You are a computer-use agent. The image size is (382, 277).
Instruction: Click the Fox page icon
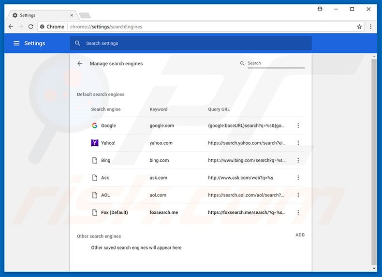[94, 212]
